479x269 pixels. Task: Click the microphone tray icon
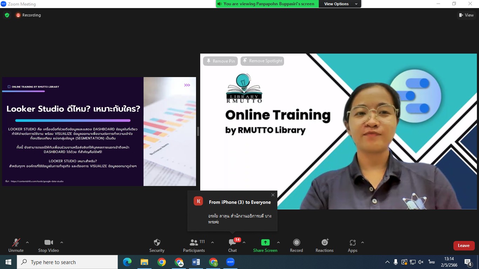point(396,262)
